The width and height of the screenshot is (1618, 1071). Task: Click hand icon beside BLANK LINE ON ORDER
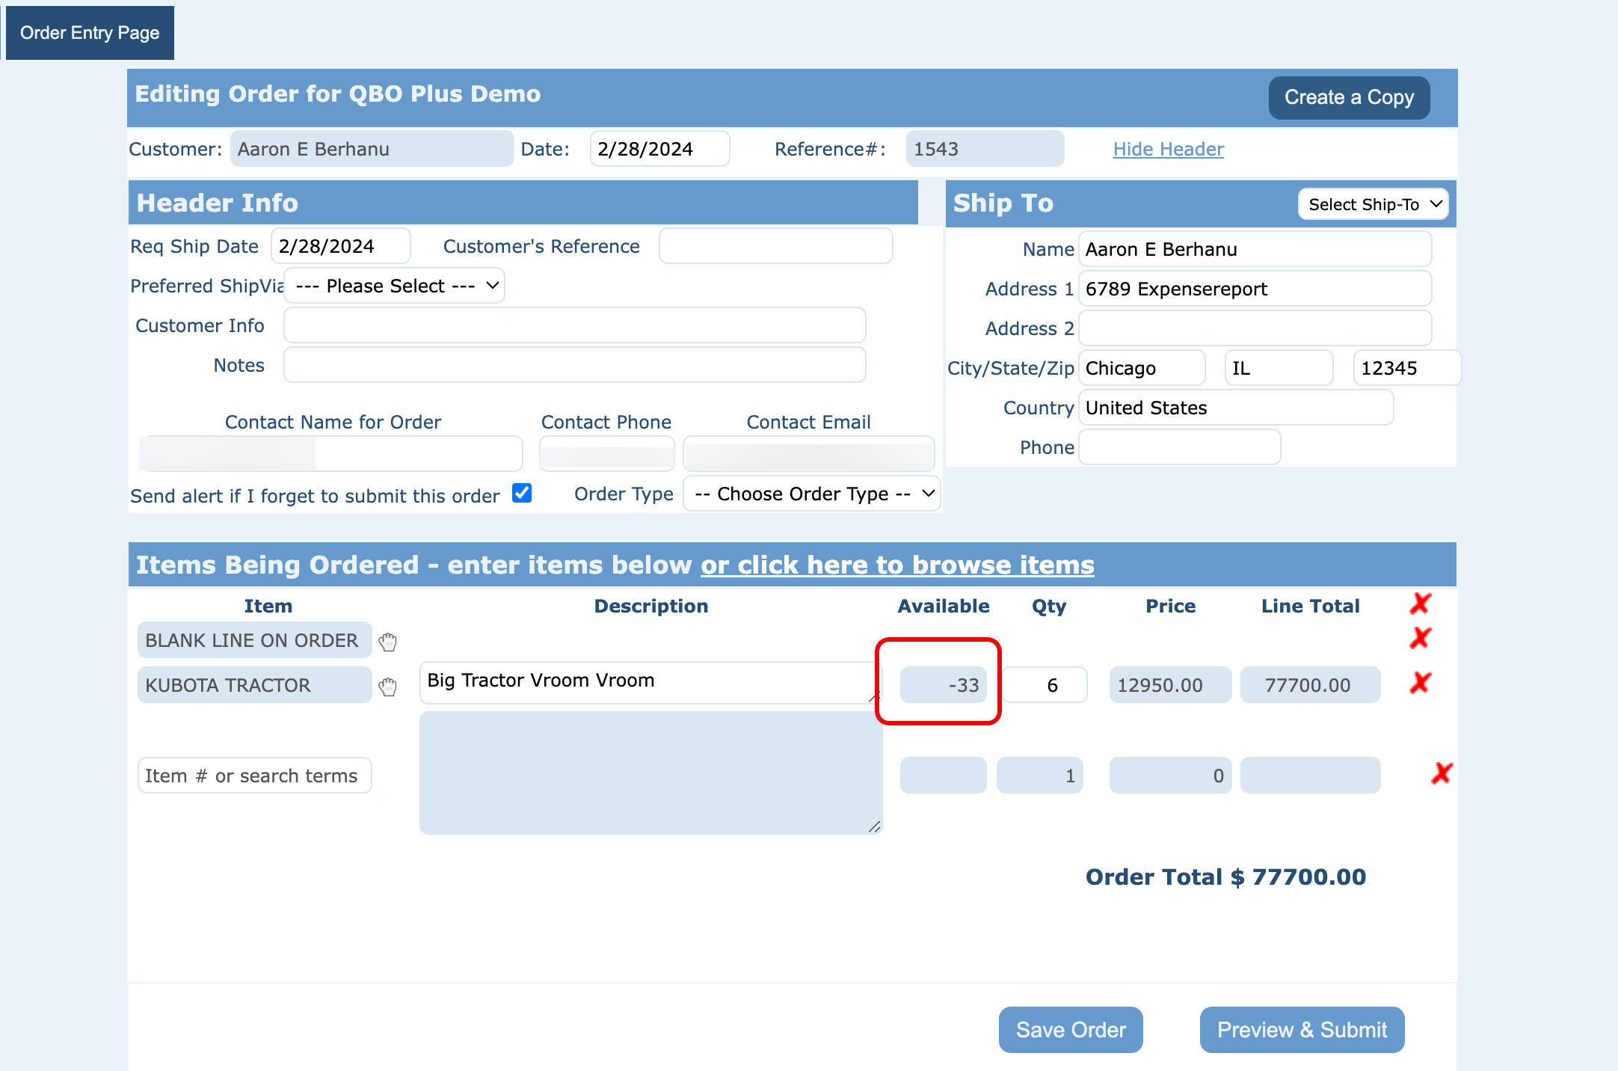(x=387, y=642)
